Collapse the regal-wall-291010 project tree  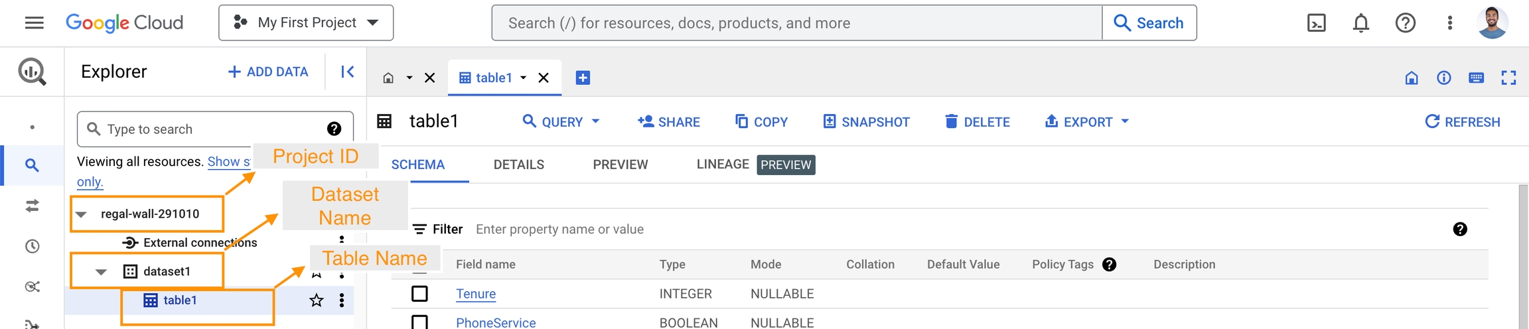coord(82,214)
